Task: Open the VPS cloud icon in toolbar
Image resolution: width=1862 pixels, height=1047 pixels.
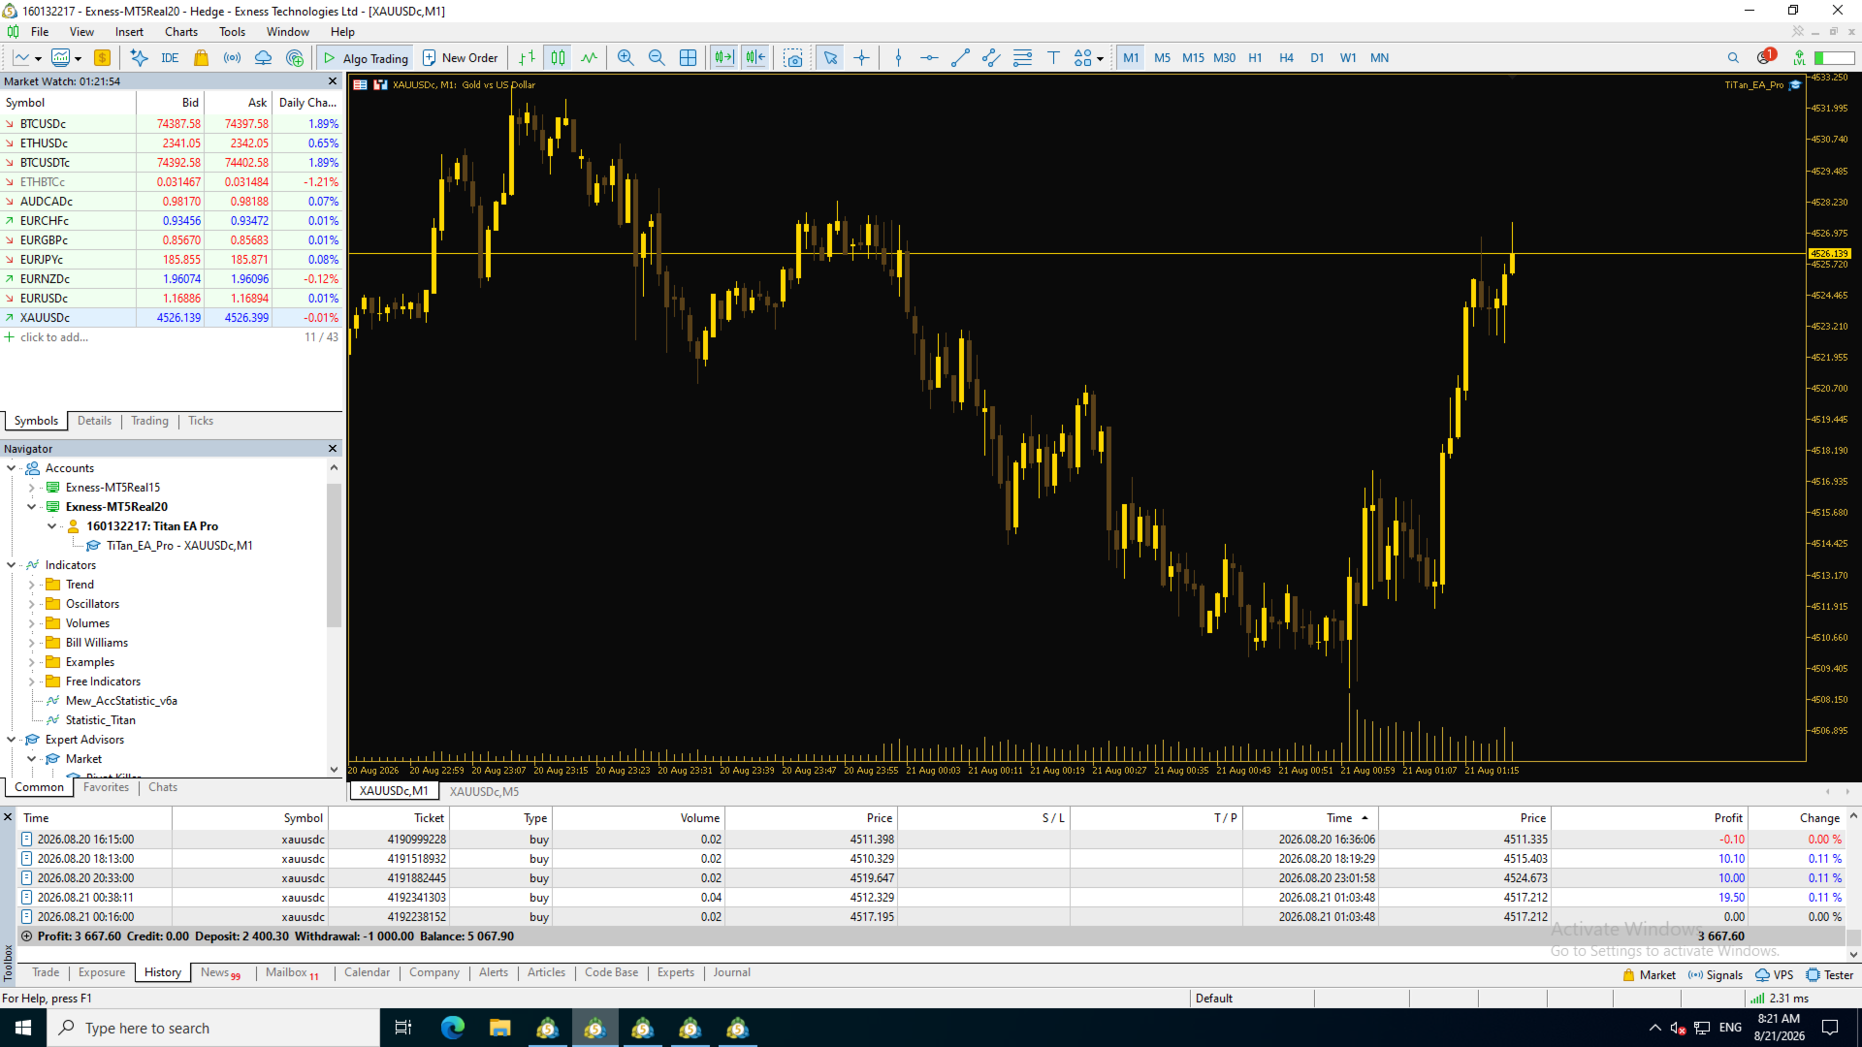Action: point(263,58)
